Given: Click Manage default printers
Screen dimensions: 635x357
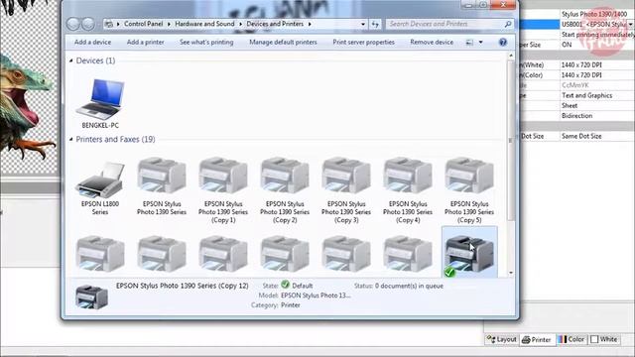Looking at the screenshot, I should click(283, 42).
